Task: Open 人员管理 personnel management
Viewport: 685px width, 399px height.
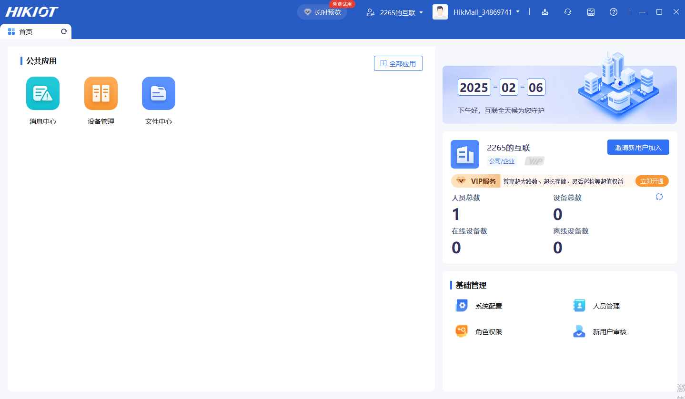Action: point(579,306)
